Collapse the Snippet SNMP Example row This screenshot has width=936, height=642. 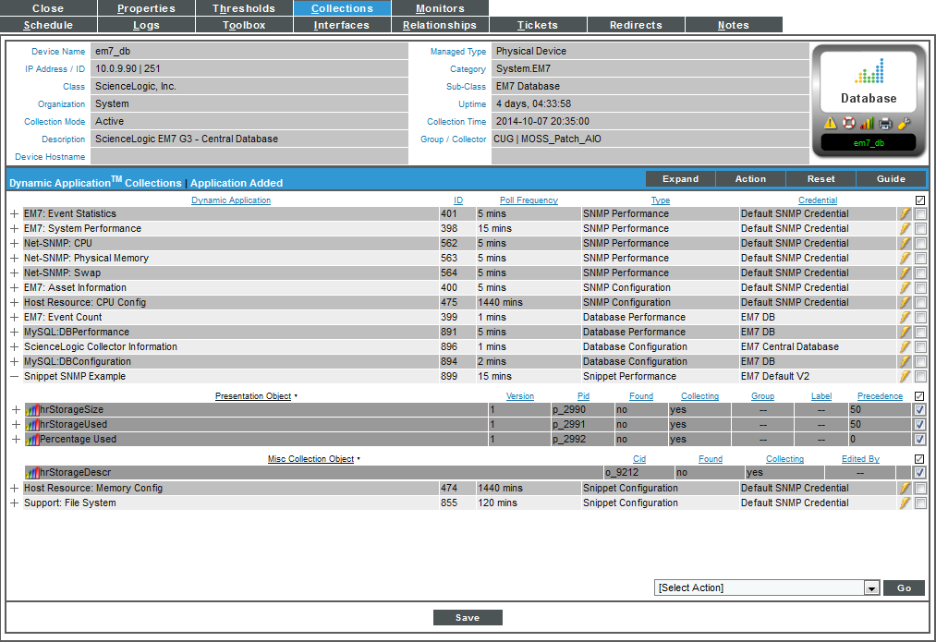pyautogui.click(x=14, y=377)
